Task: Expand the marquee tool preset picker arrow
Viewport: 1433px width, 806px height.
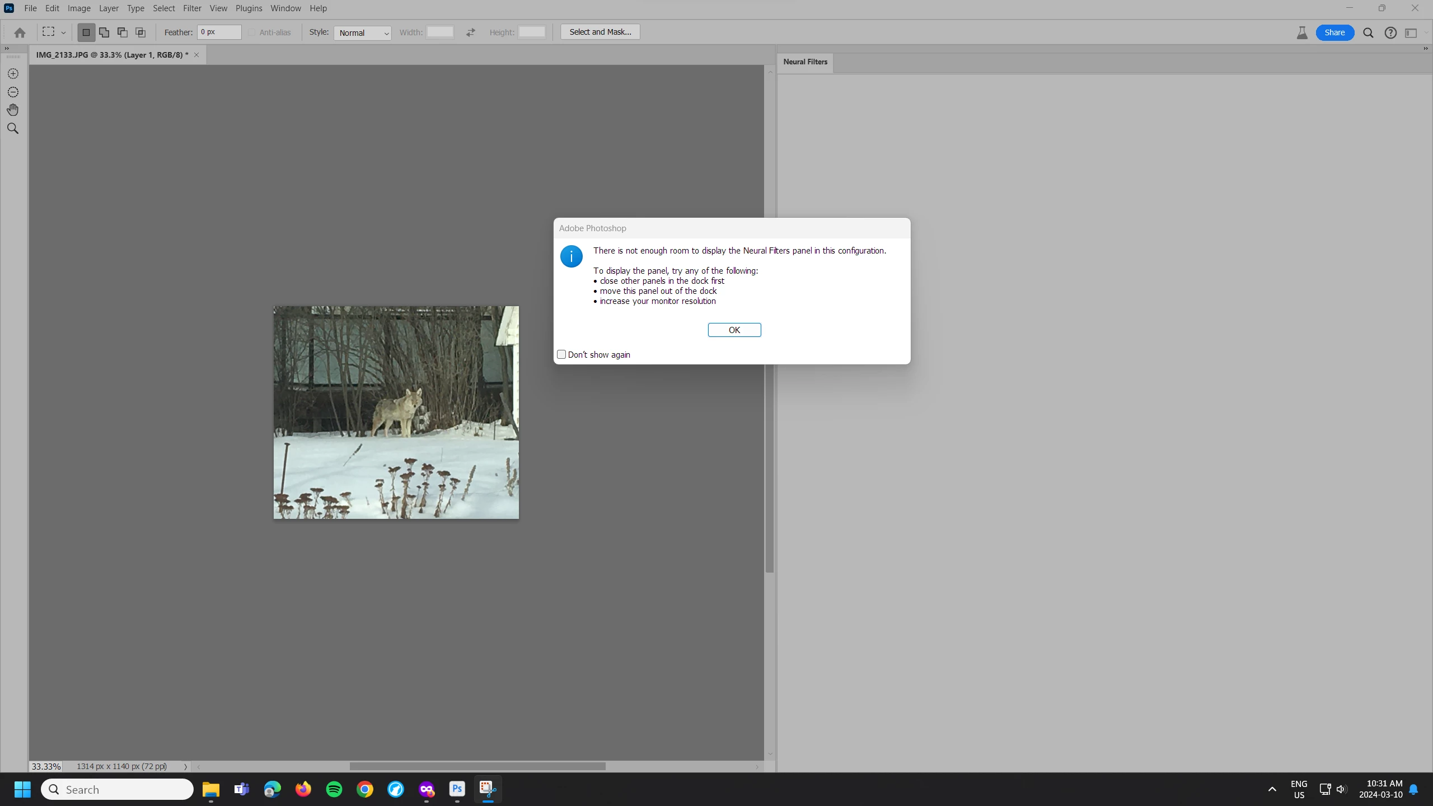Action: click(x=63, y=33)
